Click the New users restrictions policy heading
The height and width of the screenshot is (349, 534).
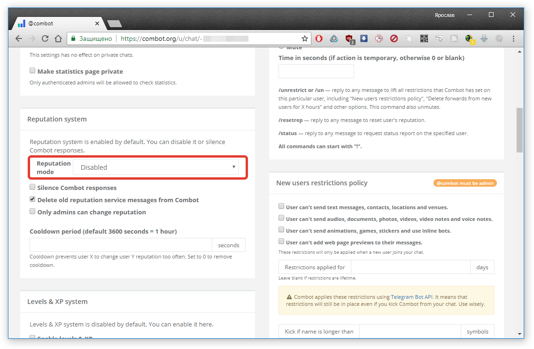pos(322,183)
